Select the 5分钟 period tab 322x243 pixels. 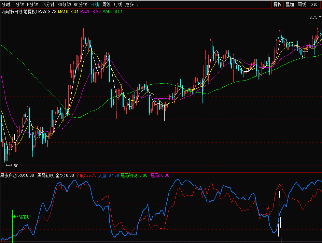pos(32,4)
